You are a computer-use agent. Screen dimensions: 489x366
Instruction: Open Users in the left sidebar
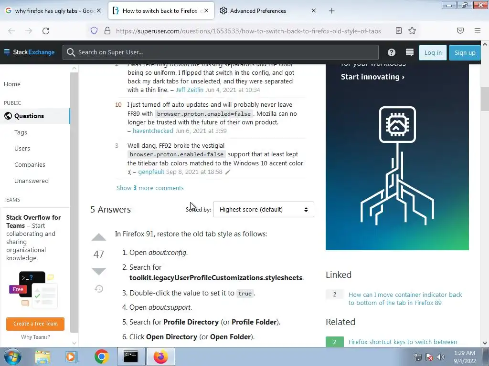pos(22,149)
